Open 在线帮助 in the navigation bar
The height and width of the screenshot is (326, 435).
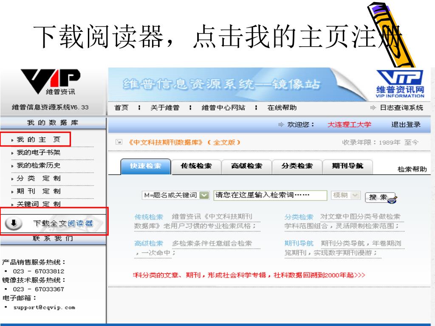point(282,107)
